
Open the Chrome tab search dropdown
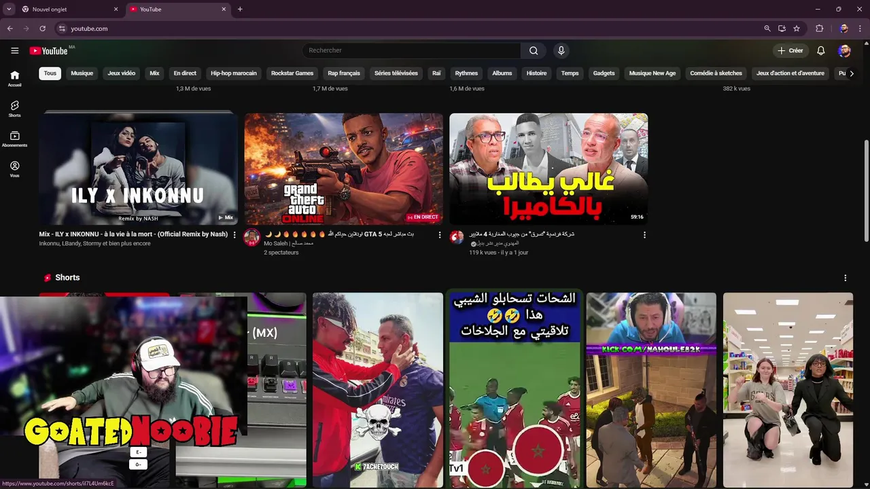[x=9, y=10]
